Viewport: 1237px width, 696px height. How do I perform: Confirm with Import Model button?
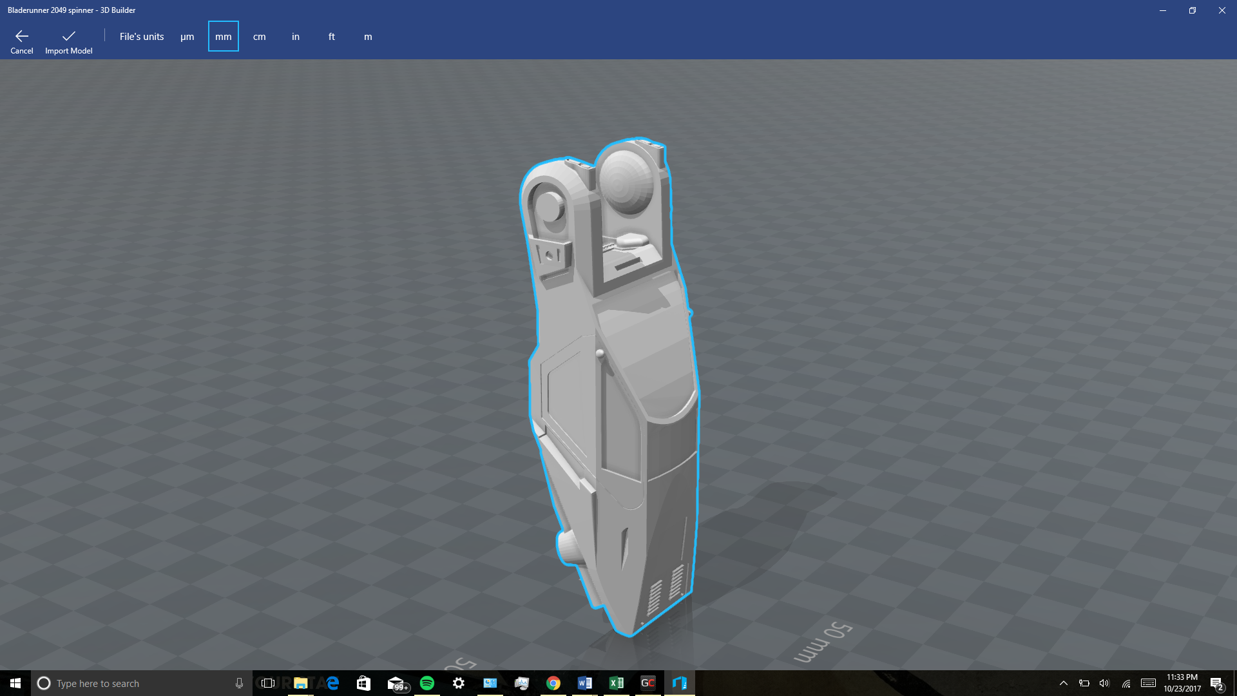68,41
